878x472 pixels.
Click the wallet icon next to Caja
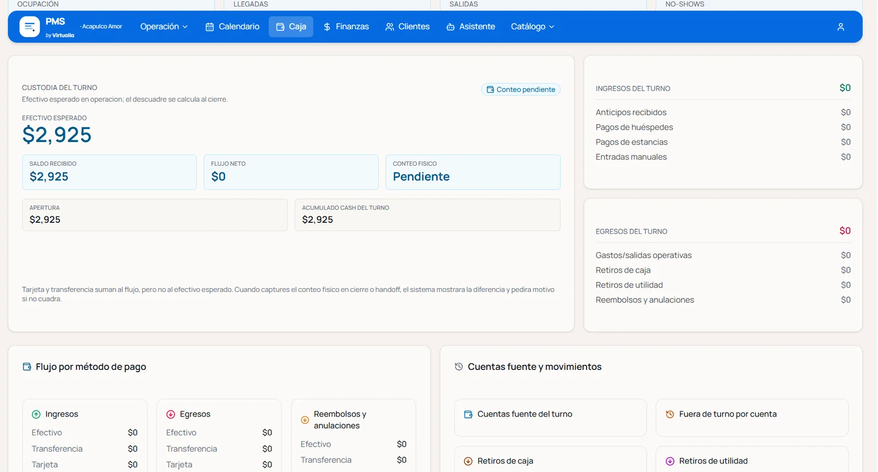pos(280,27)
